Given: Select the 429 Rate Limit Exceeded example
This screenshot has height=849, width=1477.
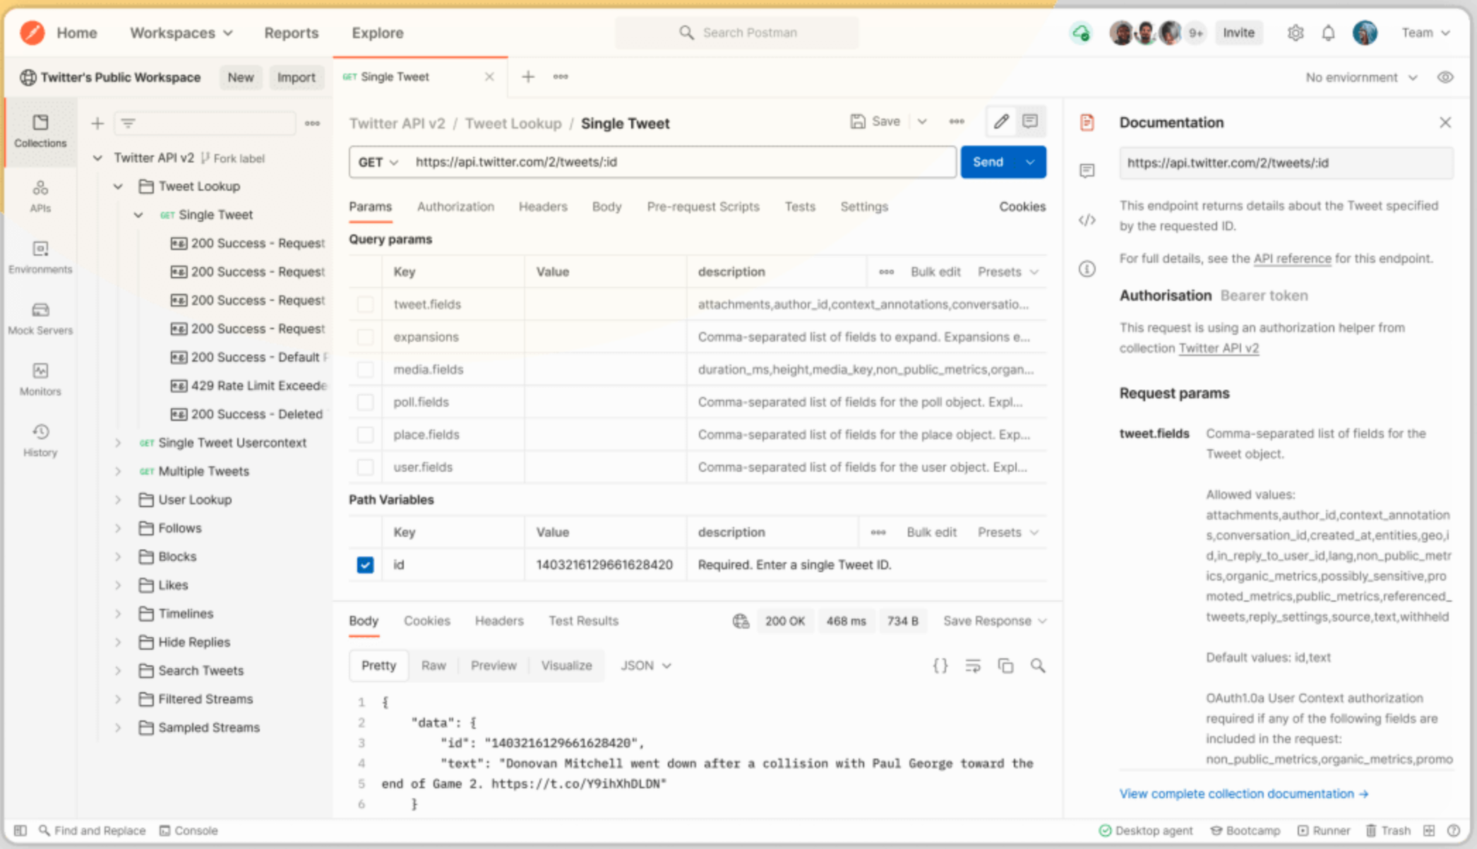Looking at the screenshot, I should click(x=249, y=385).
